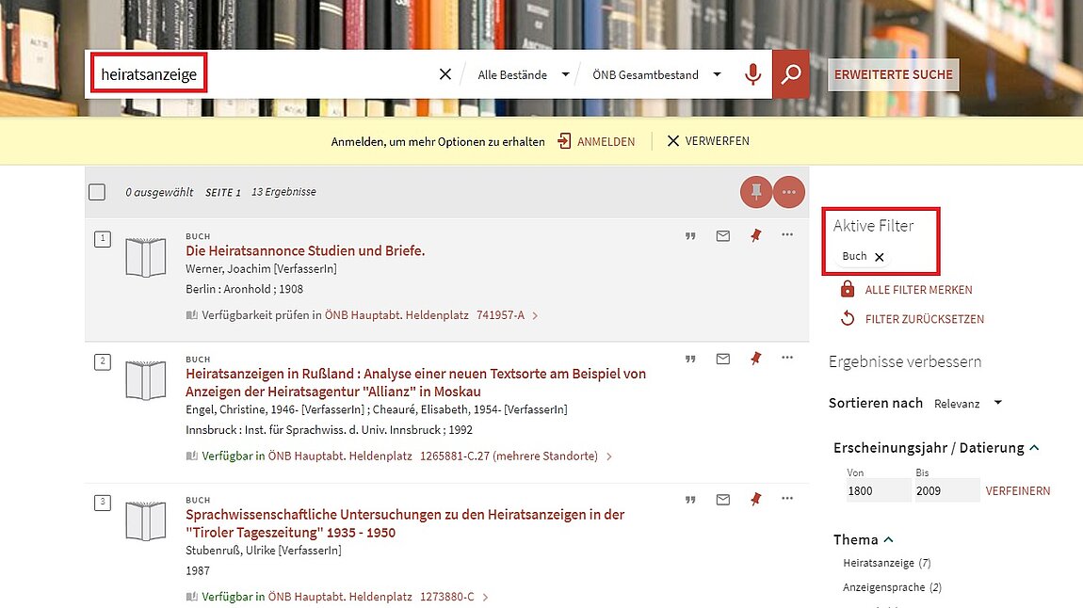Click book icon of 'Sprachwissenschaftliche Untersuchungen' result
1083x608 pixels.
pyautogui.click(x=146, y=521)
